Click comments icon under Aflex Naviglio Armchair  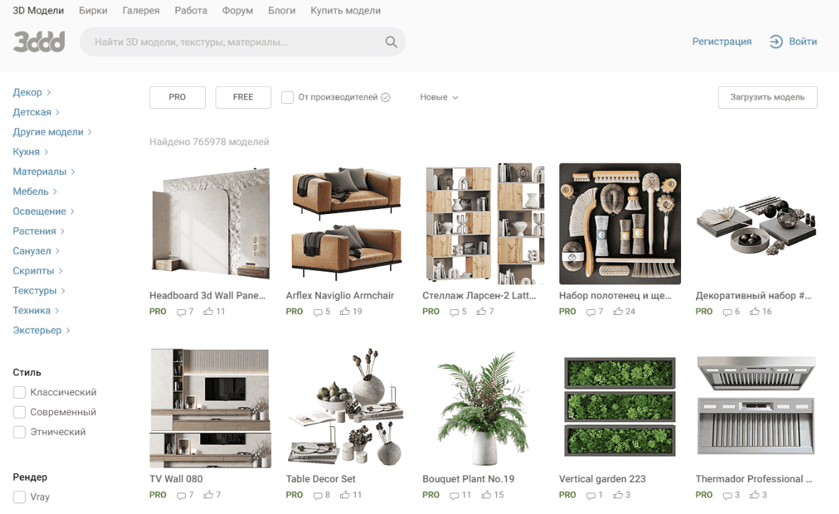pyautogui.click(x=318, y=311)
